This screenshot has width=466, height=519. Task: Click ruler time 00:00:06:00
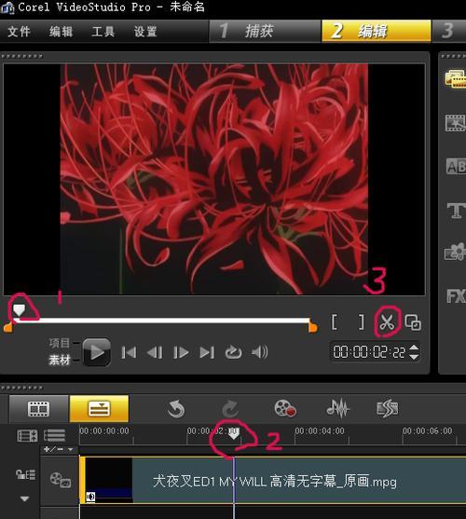[x=427, y=430]
